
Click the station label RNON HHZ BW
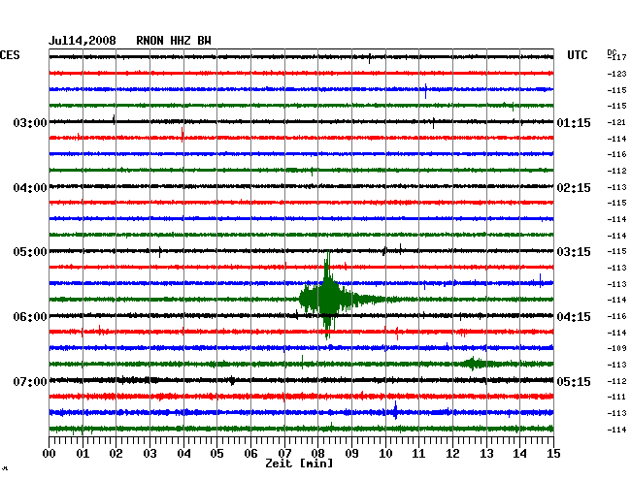pyautogui.click(x=174, y=41)
